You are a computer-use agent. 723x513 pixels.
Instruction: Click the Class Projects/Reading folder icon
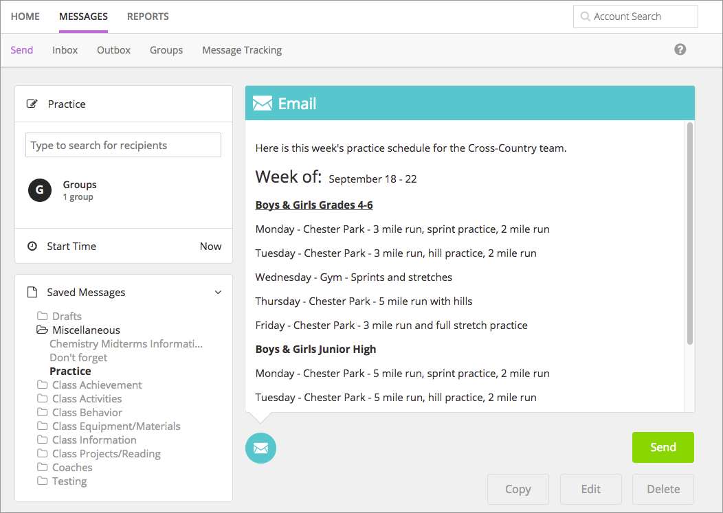pos(43,453)
